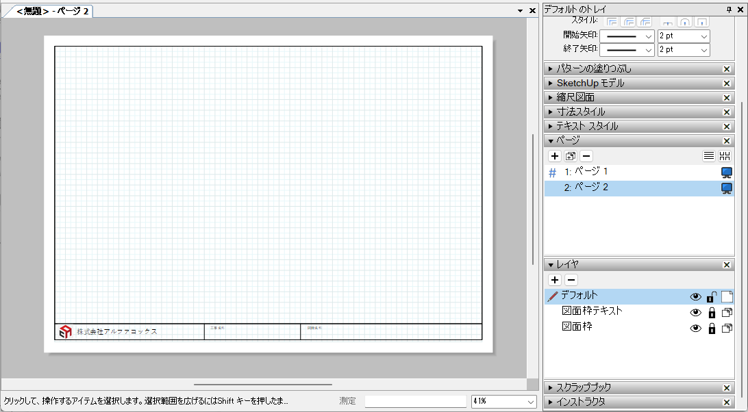Delete selected layer with minus button

(x=571, y=280)
